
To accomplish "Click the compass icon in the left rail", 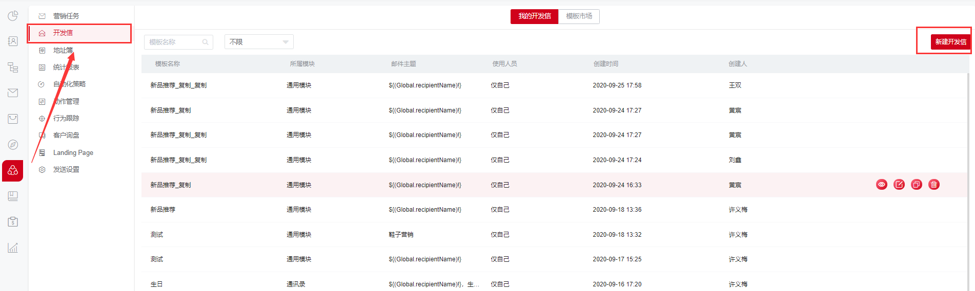I will coord(13,145).
